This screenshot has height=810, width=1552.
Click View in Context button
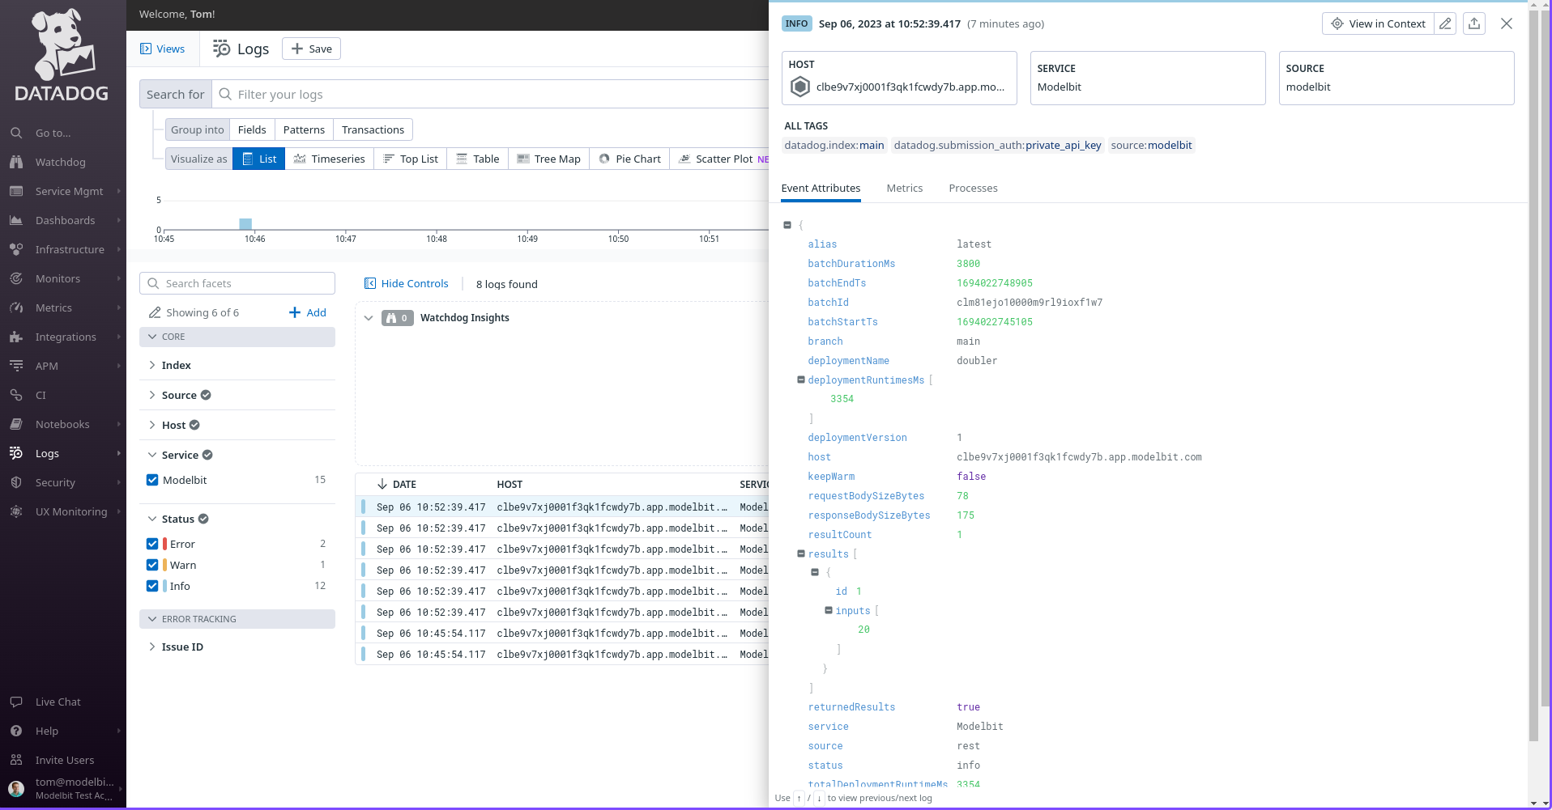pos(1378,23)
